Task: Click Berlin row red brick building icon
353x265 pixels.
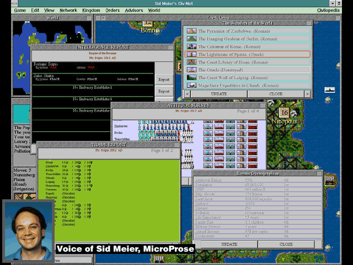Action: click(x=253, y=133)
